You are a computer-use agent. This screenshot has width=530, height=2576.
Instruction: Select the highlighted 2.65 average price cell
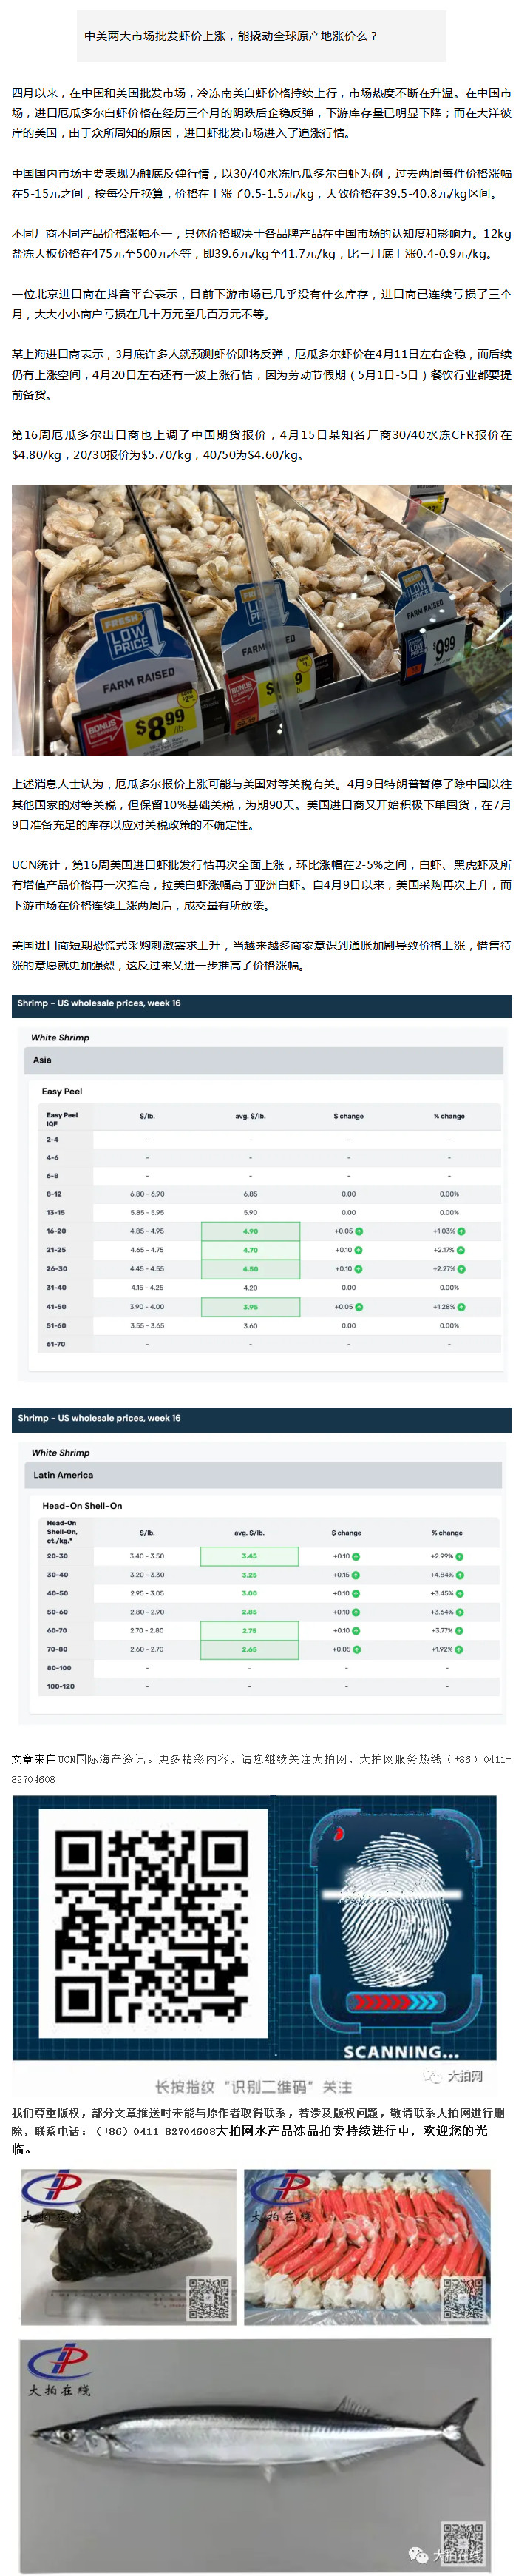(250, 1649)
